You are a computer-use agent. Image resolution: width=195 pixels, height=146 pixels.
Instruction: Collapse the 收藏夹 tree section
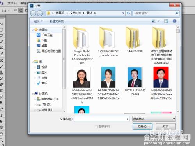click(33, 30)
